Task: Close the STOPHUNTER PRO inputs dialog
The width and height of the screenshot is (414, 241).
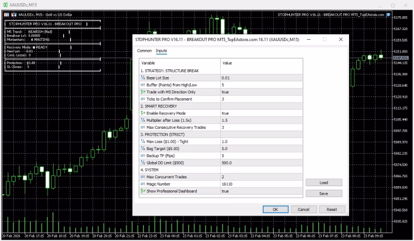Action: point(341,39)
